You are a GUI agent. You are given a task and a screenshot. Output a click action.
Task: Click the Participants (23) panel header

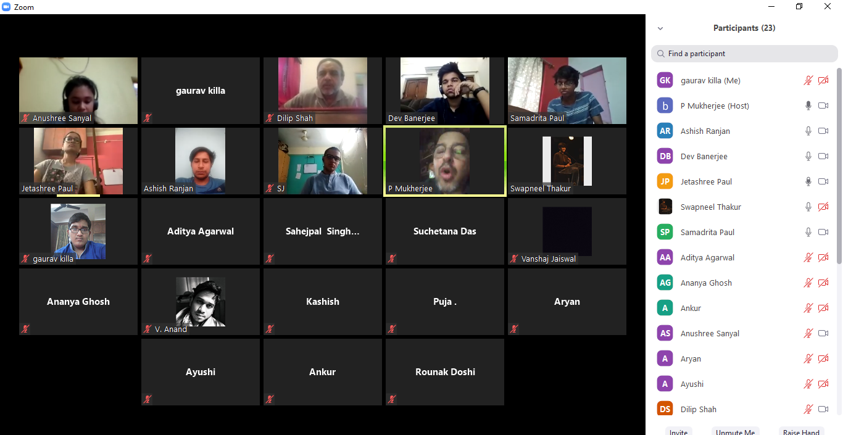point(744,28)
